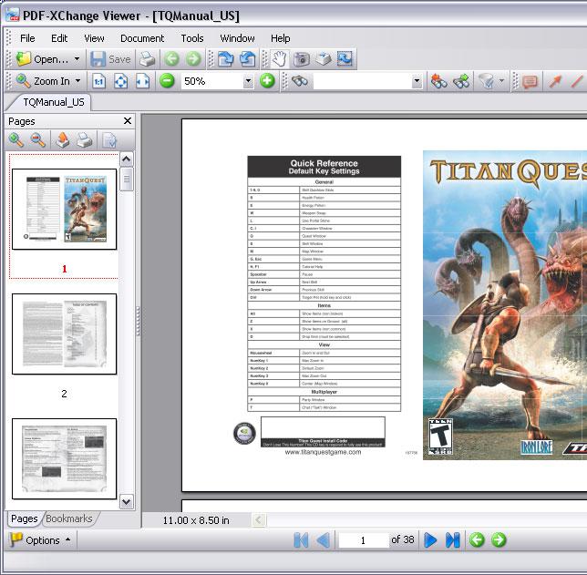Go to the first page
Screen dimensions: 587x575
[302, 540]
